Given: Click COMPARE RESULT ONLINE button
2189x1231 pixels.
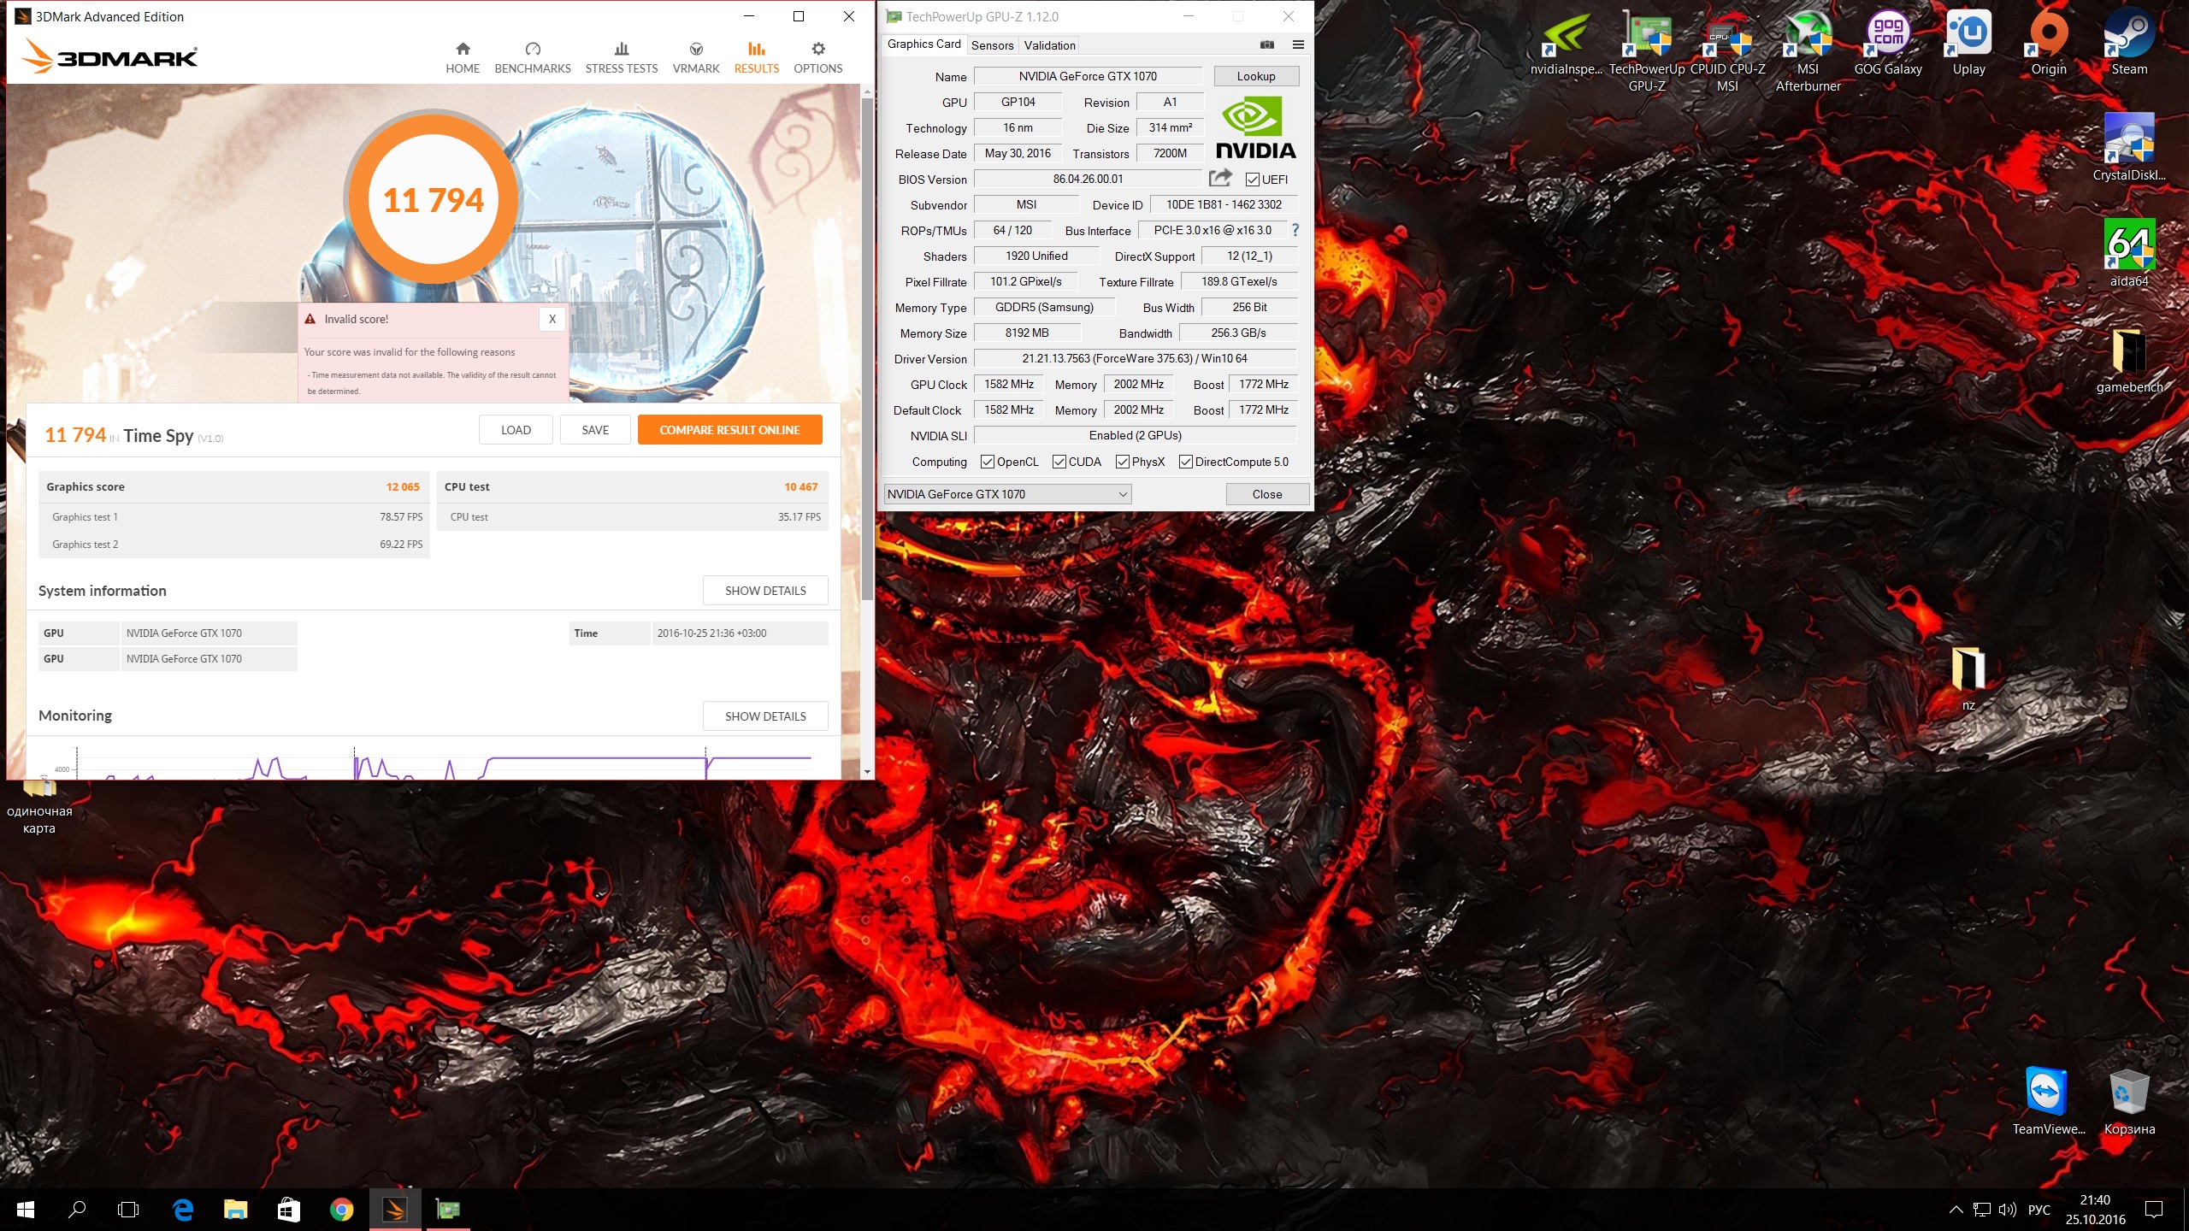Looking at the screenshot, I should 729,430.
